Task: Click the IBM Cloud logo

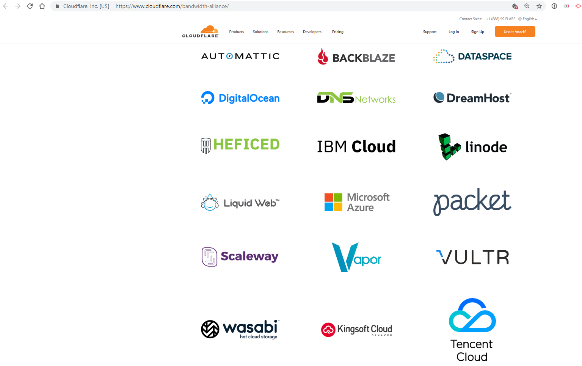Action: click(x=356, y=146)
